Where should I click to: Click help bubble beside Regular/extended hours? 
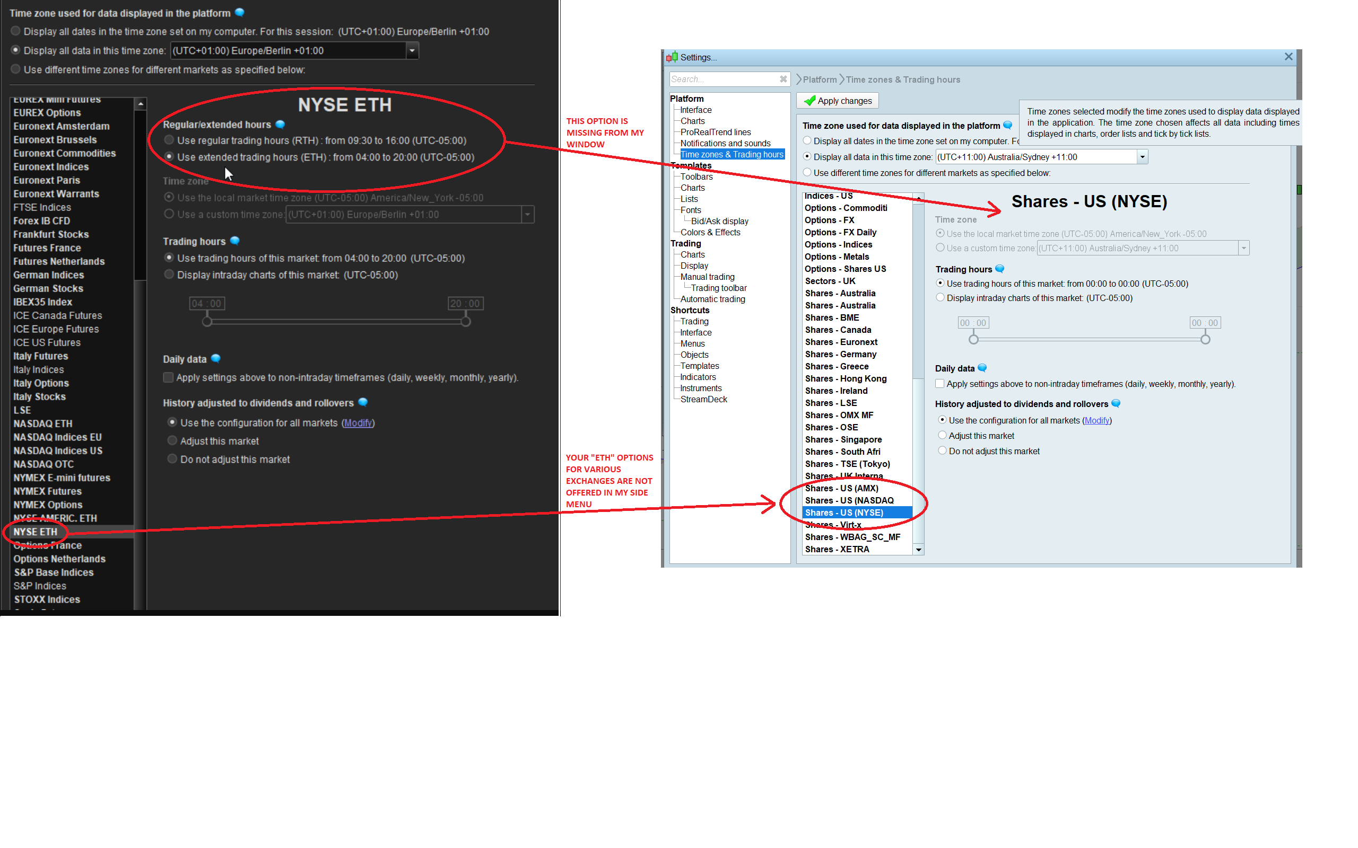coord(280,125)
